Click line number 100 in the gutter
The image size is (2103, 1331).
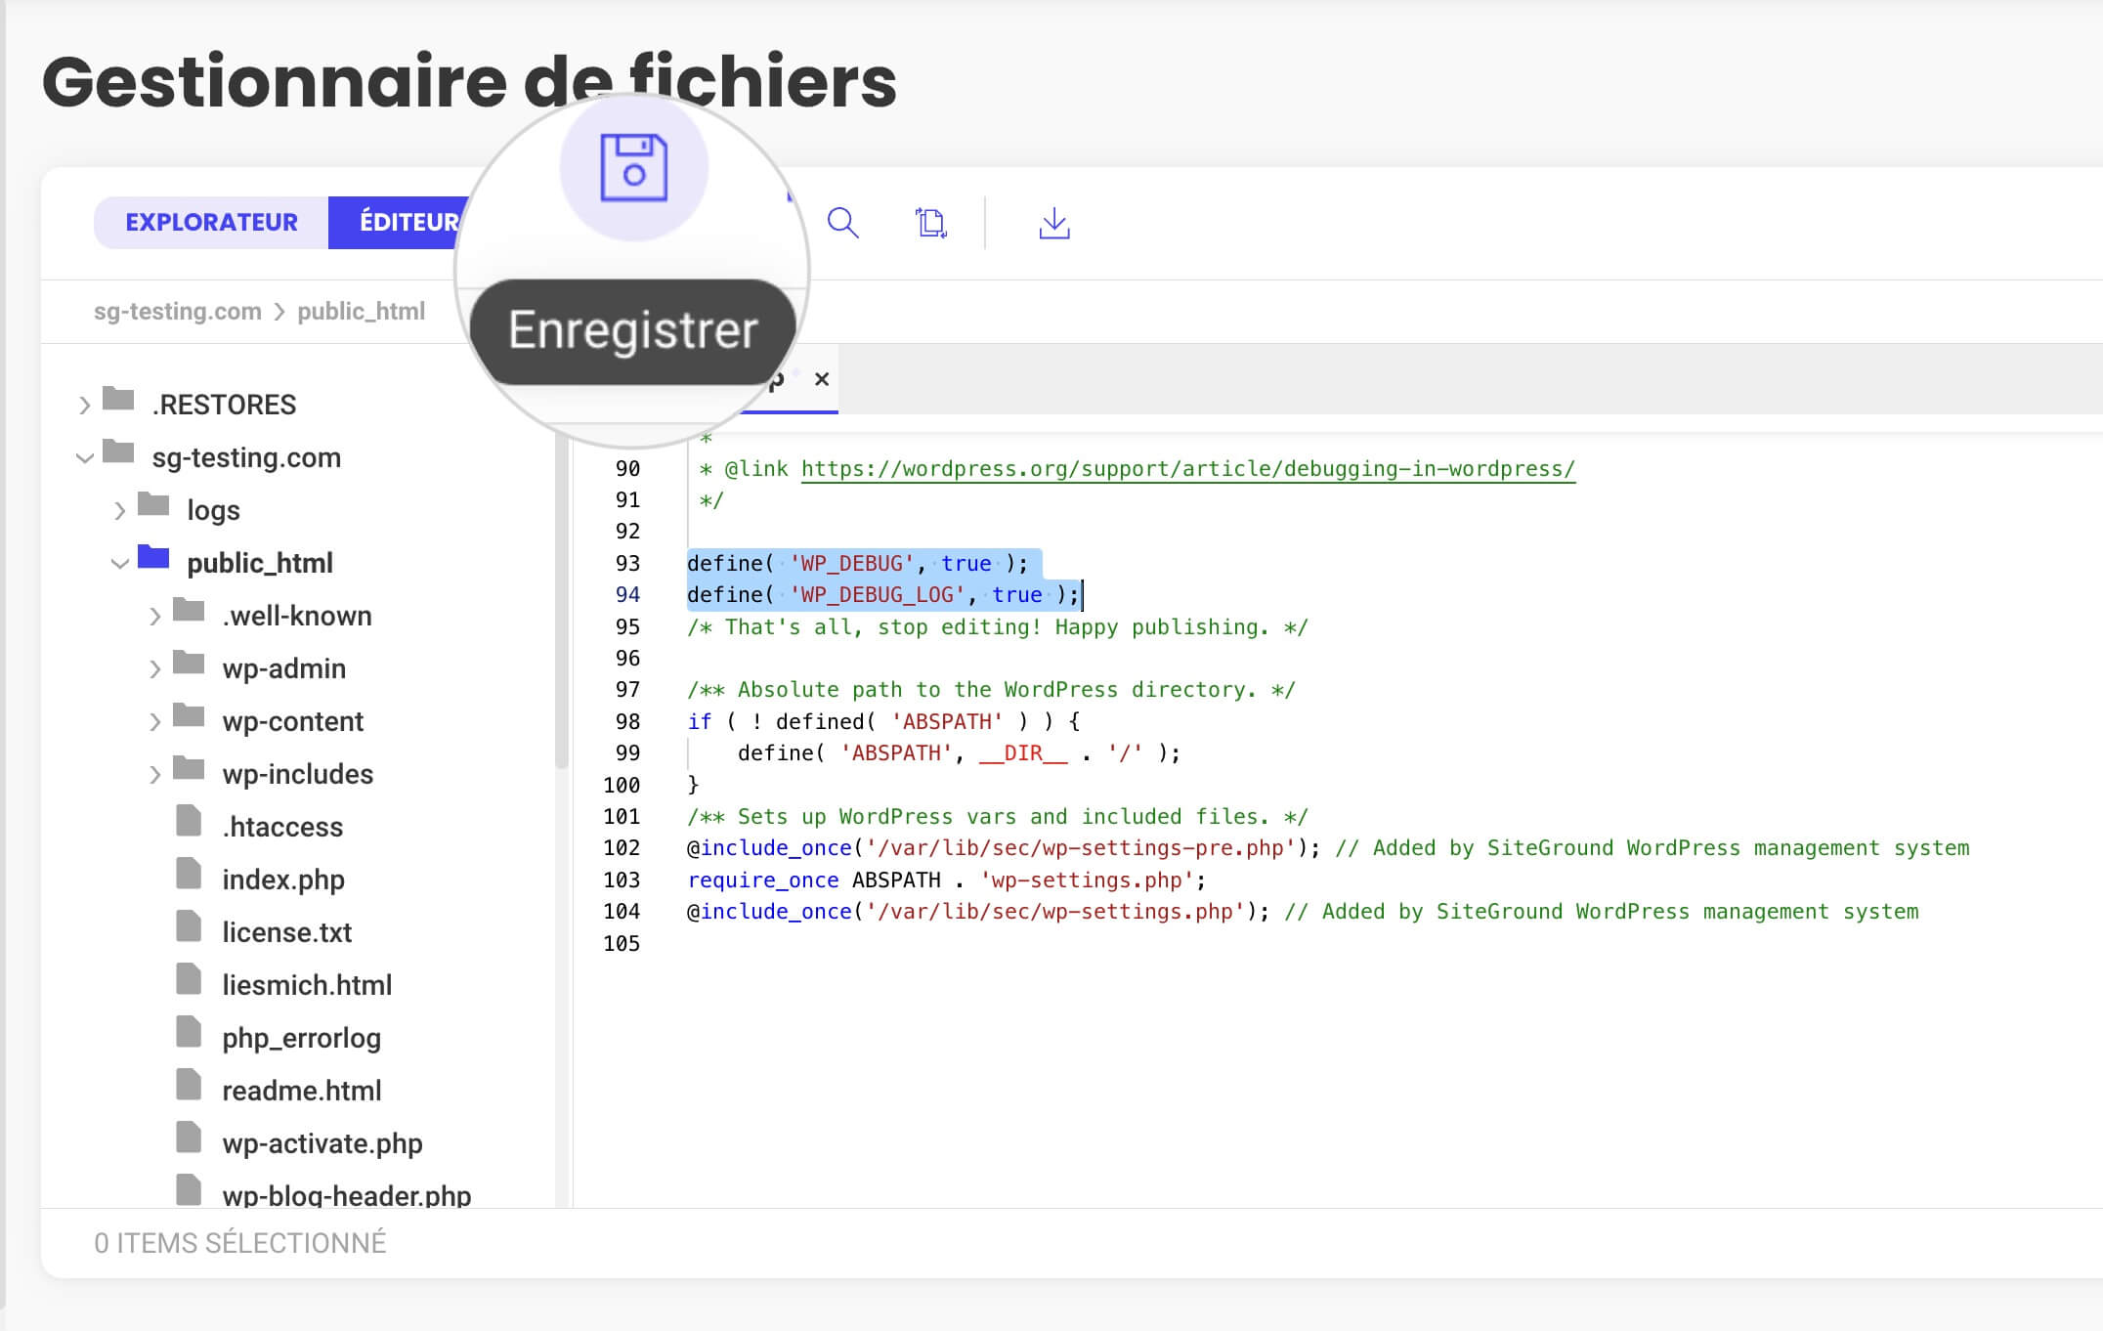click(x=622, y=785)
